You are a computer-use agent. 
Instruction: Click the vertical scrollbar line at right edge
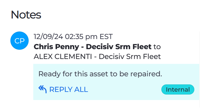[x=199, y=69]
